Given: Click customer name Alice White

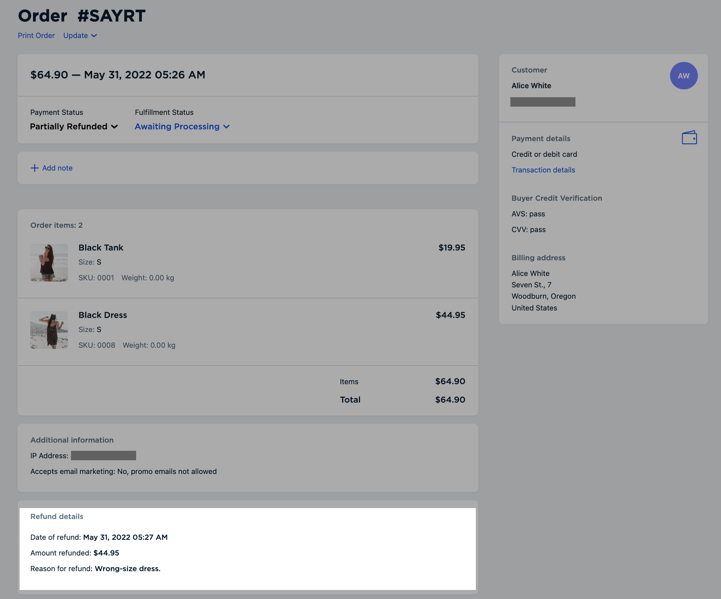Looking at the screenshot, I should pyautogui.click(x=531, y=85).
